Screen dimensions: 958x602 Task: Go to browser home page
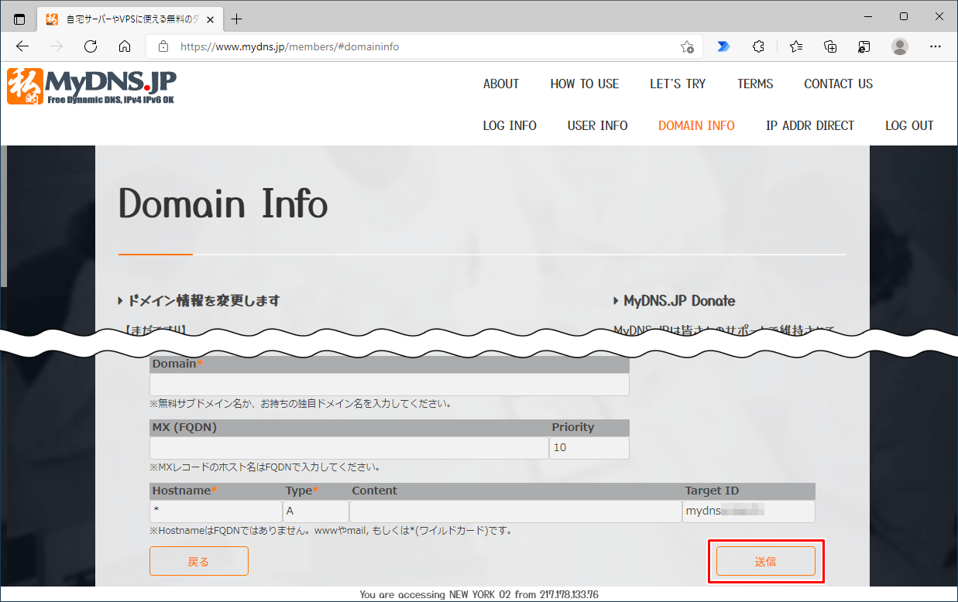pyautogui.click(x=124, y=46)
